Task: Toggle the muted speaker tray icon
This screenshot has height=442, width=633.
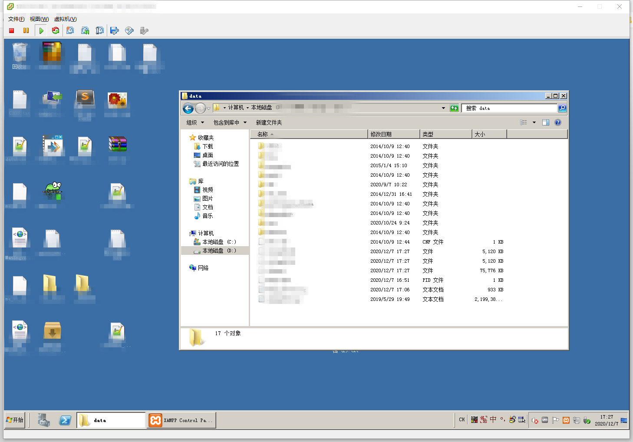Action: click(535, 420)
